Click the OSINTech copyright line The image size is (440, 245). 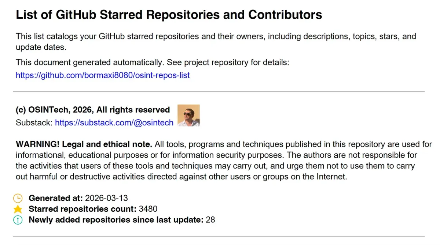[93, 110]
